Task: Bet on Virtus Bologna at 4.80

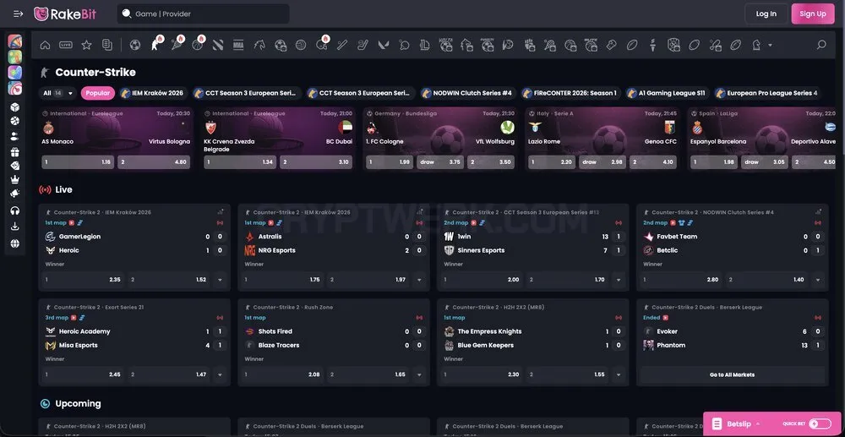Action: tap(154, 162)
